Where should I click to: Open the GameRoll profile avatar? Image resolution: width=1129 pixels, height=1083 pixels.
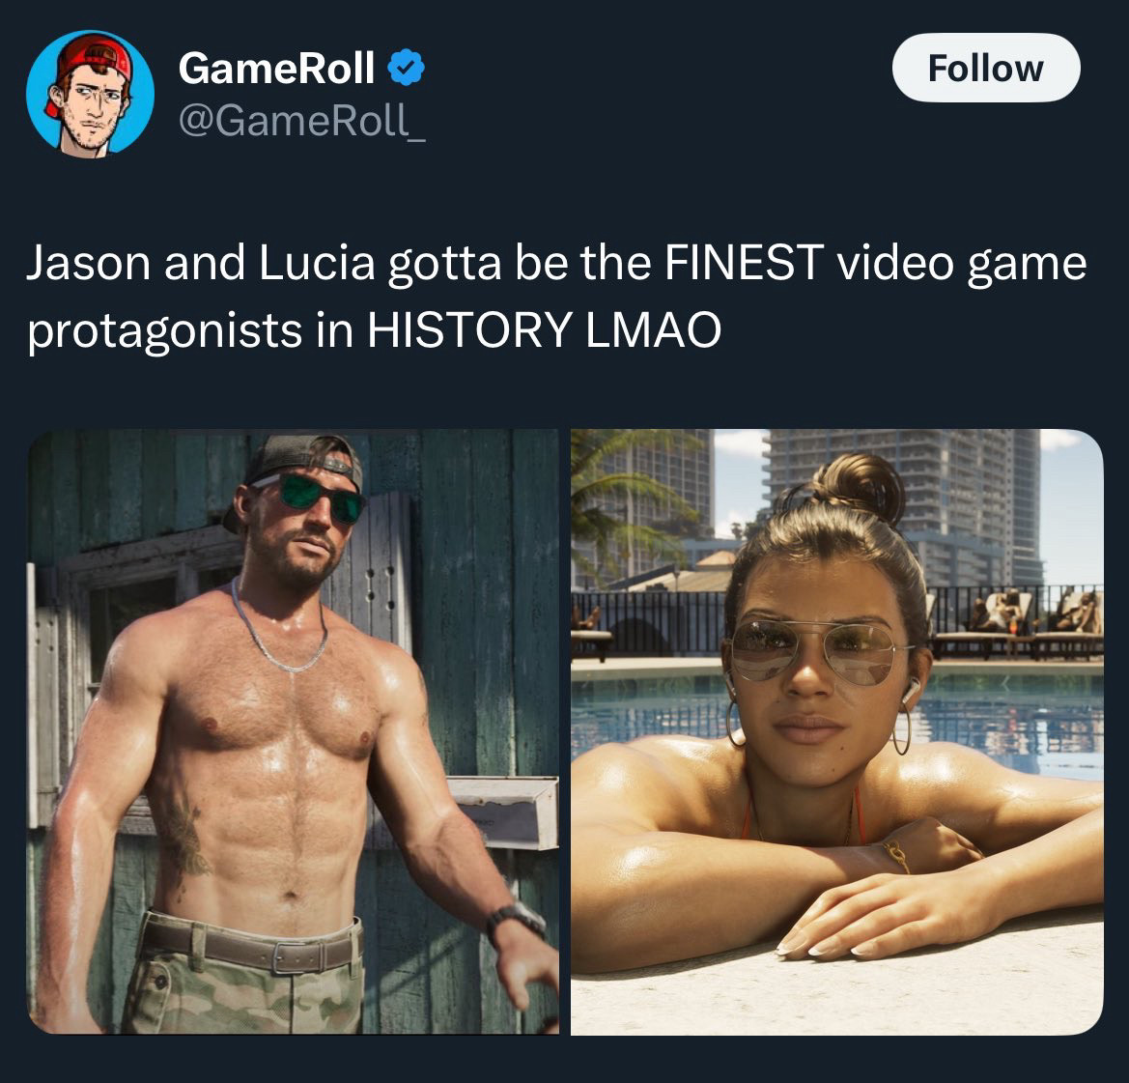[x=90, y=94]
